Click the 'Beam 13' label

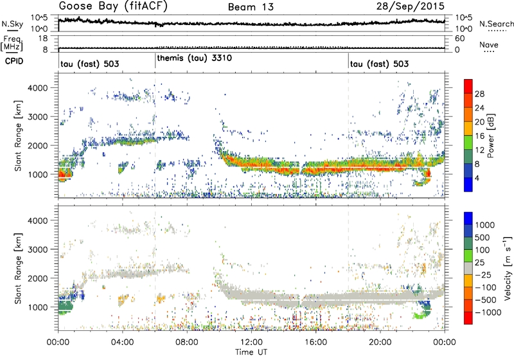click(x=251, y=7)
